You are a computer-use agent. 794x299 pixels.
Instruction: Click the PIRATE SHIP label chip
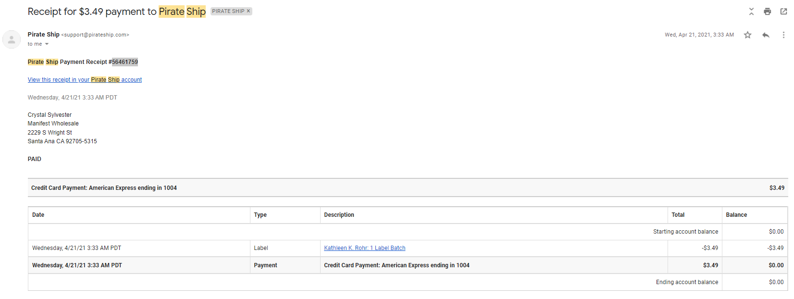(228, 11)
